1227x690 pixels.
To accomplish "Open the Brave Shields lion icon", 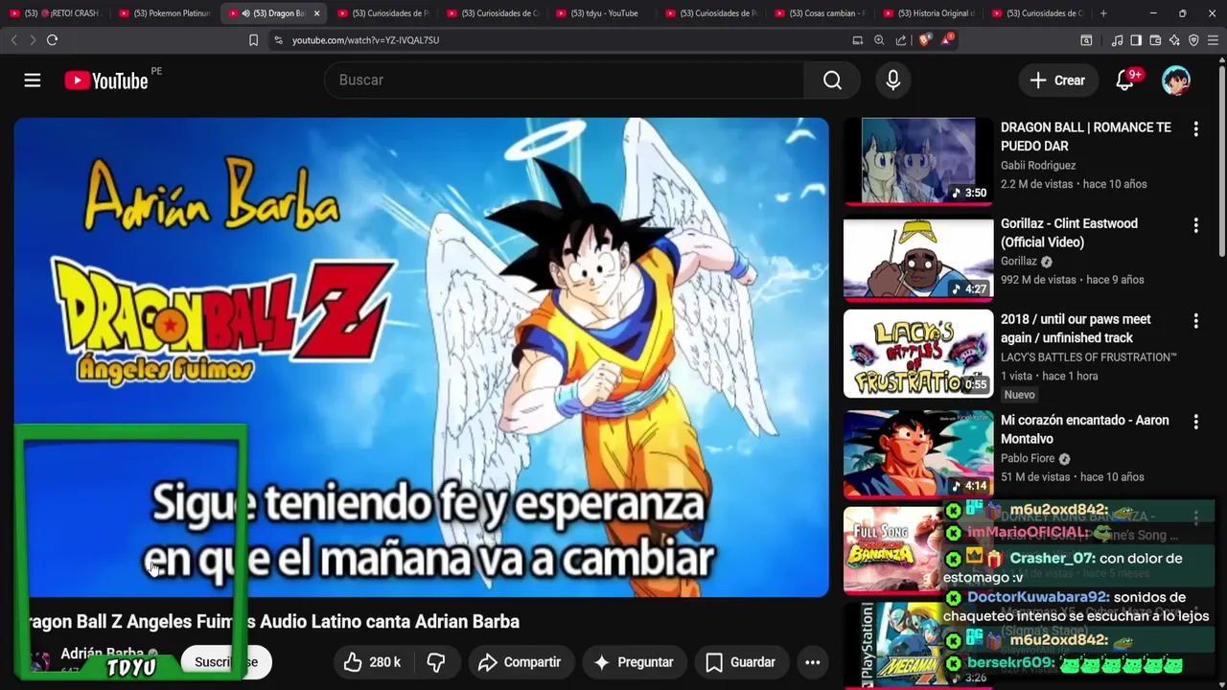I will pos(924,40).
